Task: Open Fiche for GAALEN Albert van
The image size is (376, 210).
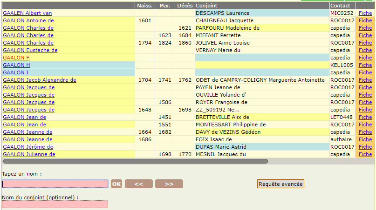Action: 365,13
